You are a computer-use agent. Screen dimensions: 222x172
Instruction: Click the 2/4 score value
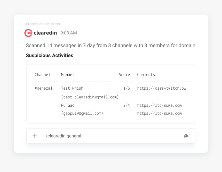click(126, 105)
